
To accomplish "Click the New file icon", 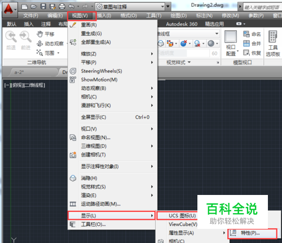I will [x=24, y=7].
